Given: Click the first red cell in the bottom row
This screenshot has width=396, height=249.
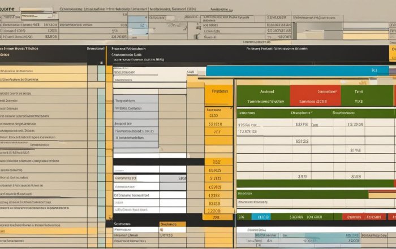Looking at the screenshot, I should (x=355, y=217).
